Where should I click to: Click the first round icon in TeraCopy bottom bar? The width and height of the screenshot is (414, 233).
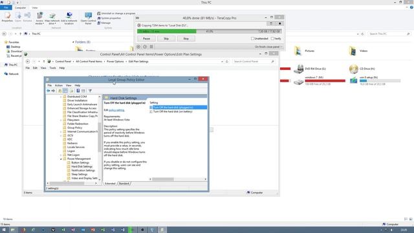pyautogui.click(x=138, y=47)
